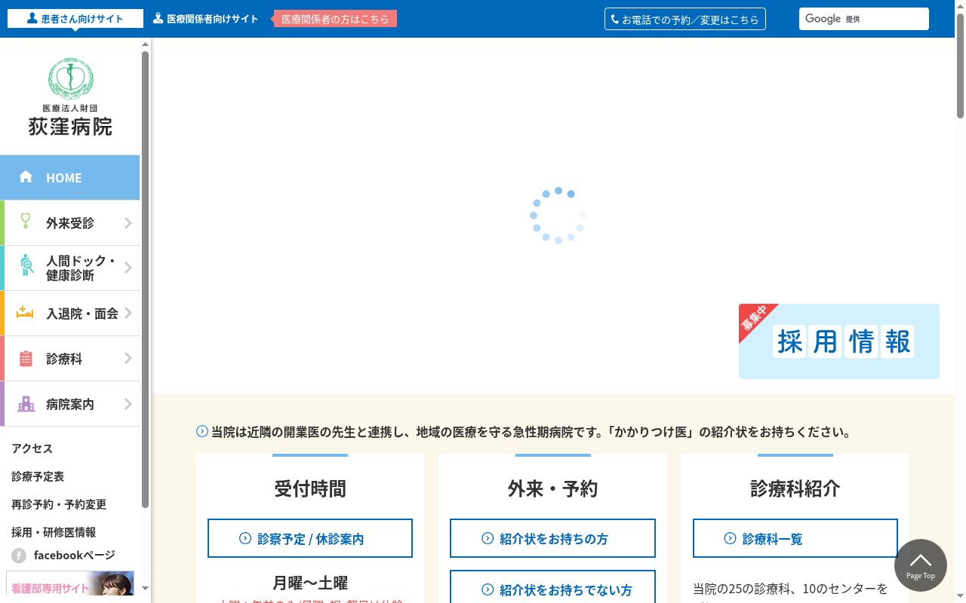Open the 外来受診 menu item
This screenshot has width=966, height=603.
[x=69, y=223]
